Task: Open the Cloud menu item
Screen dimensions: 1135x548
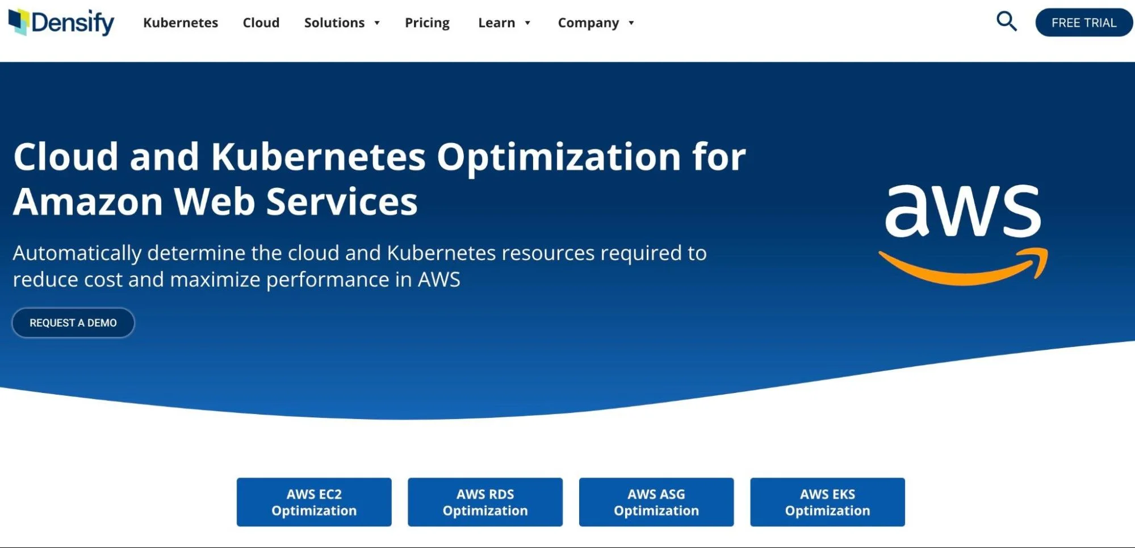Action: click(x=261, y=23)
